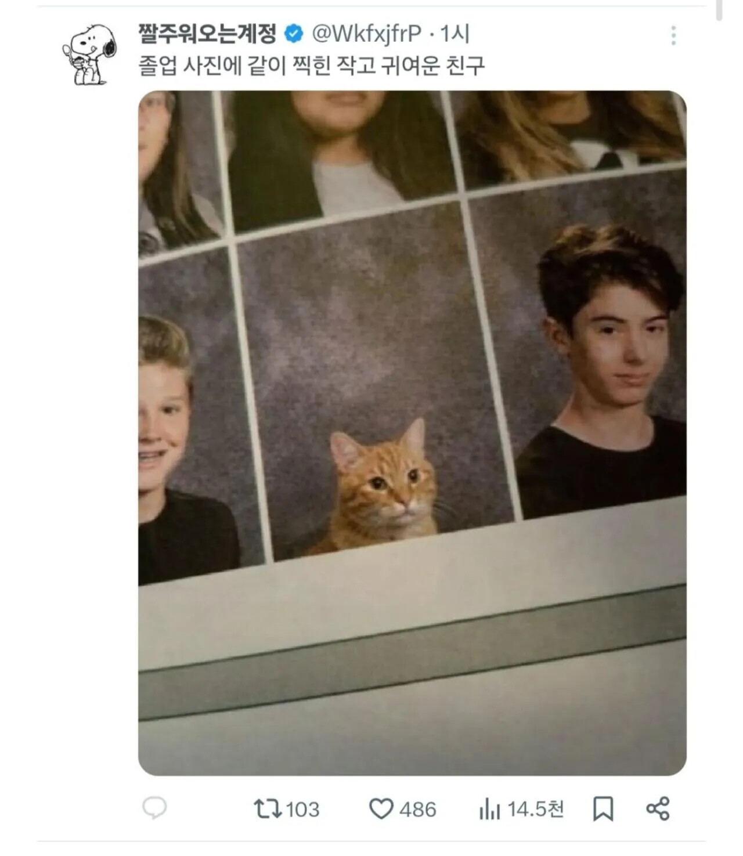The height and width of the screenshot is (856, 743).
Task: Click the 486 likes count
Action: (418, 810)
